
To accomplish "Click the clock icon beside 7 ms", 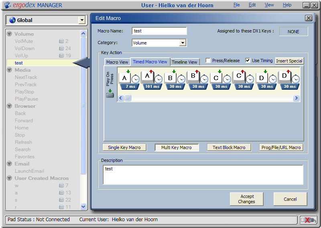I will [x=136, y=79].
